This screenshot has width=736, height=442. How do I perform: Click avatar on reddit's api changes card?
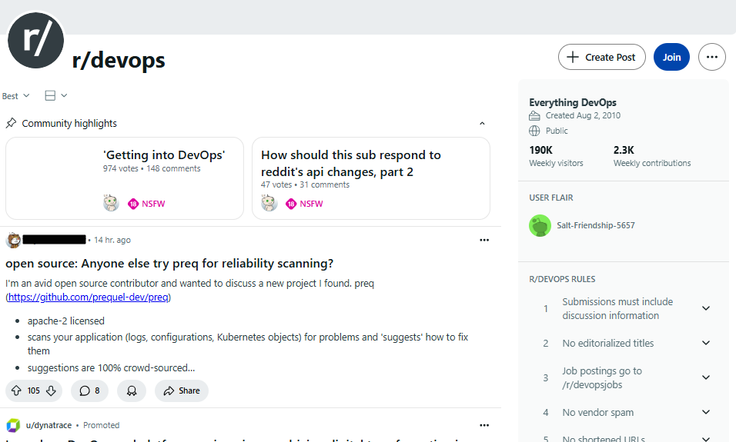(269, 204)
